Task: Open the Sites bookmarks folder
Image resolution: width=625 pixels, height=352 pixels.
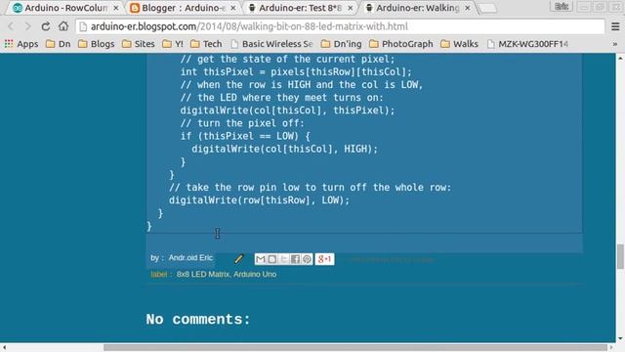Action: point(139,44)
